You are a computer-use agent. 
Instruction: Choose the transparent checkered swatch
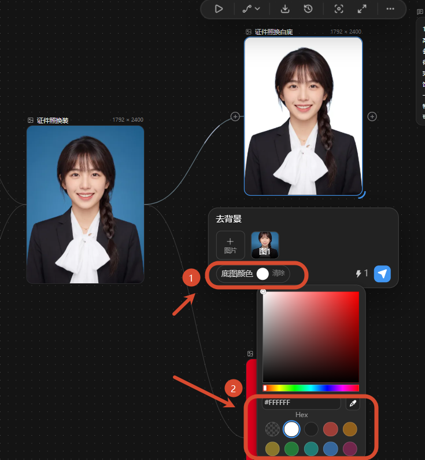(272, 429)
